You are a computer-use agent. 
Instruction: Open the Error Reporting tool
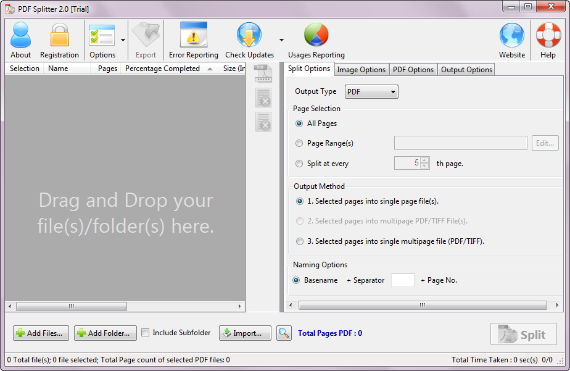click(x=193, y=36)
